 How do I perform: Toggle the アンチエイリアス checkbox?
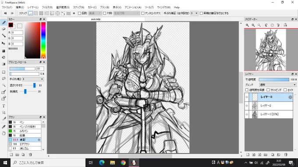[143, 13]
